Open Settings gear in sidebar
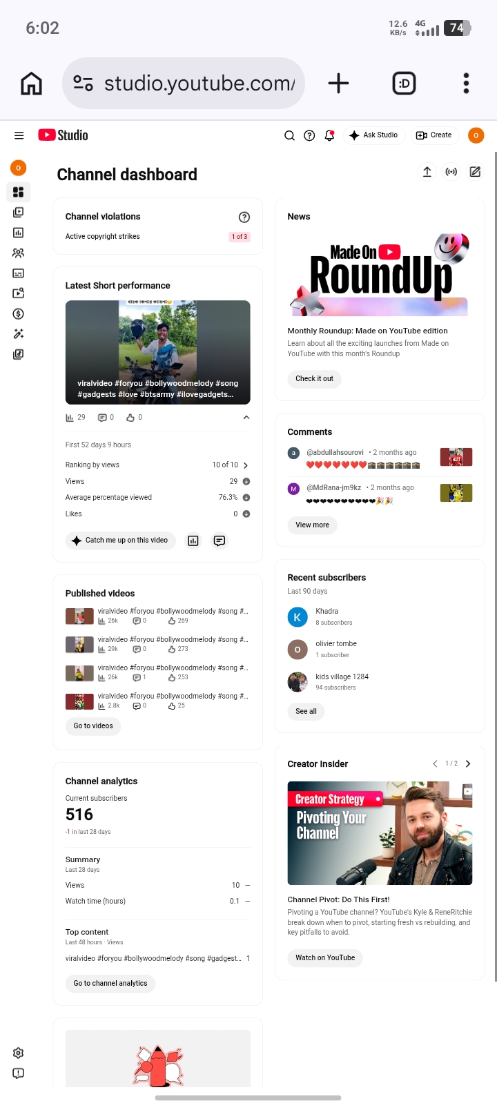The image size is (497, 1110). tap(19, 1053)
